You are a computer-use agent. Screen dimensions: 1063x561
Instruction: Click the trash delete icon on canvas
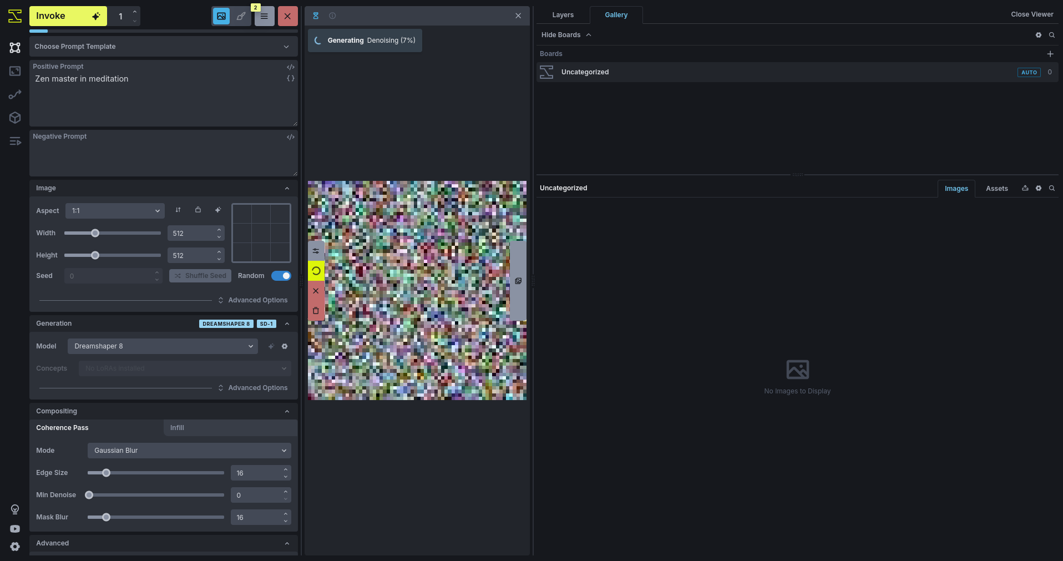point(316,311)
